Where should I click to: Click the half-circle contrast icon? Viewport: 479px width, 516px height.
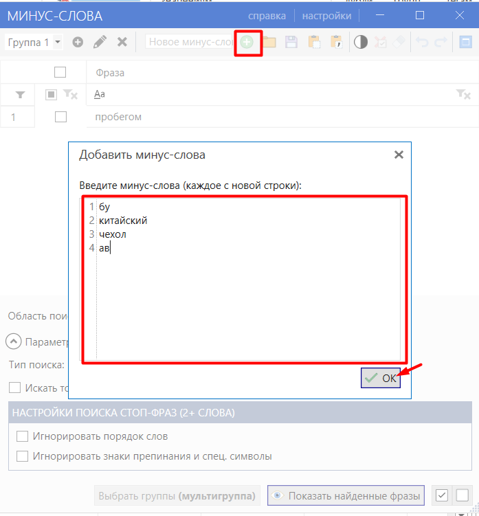tap(361, 43)
